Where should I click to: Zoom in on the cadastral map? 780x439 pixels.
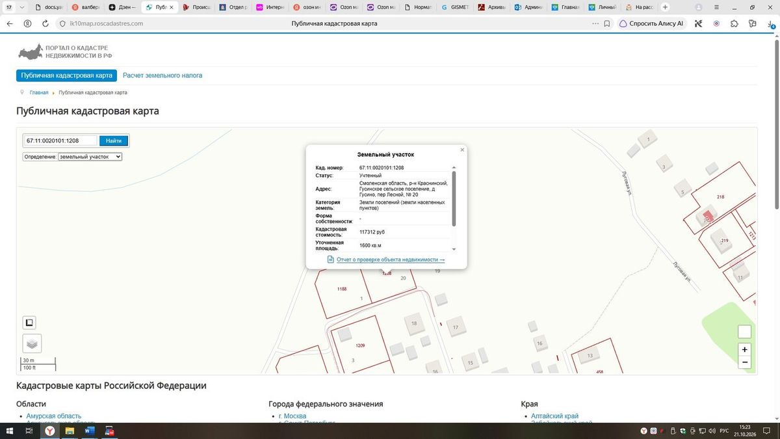tap(745, 349)
